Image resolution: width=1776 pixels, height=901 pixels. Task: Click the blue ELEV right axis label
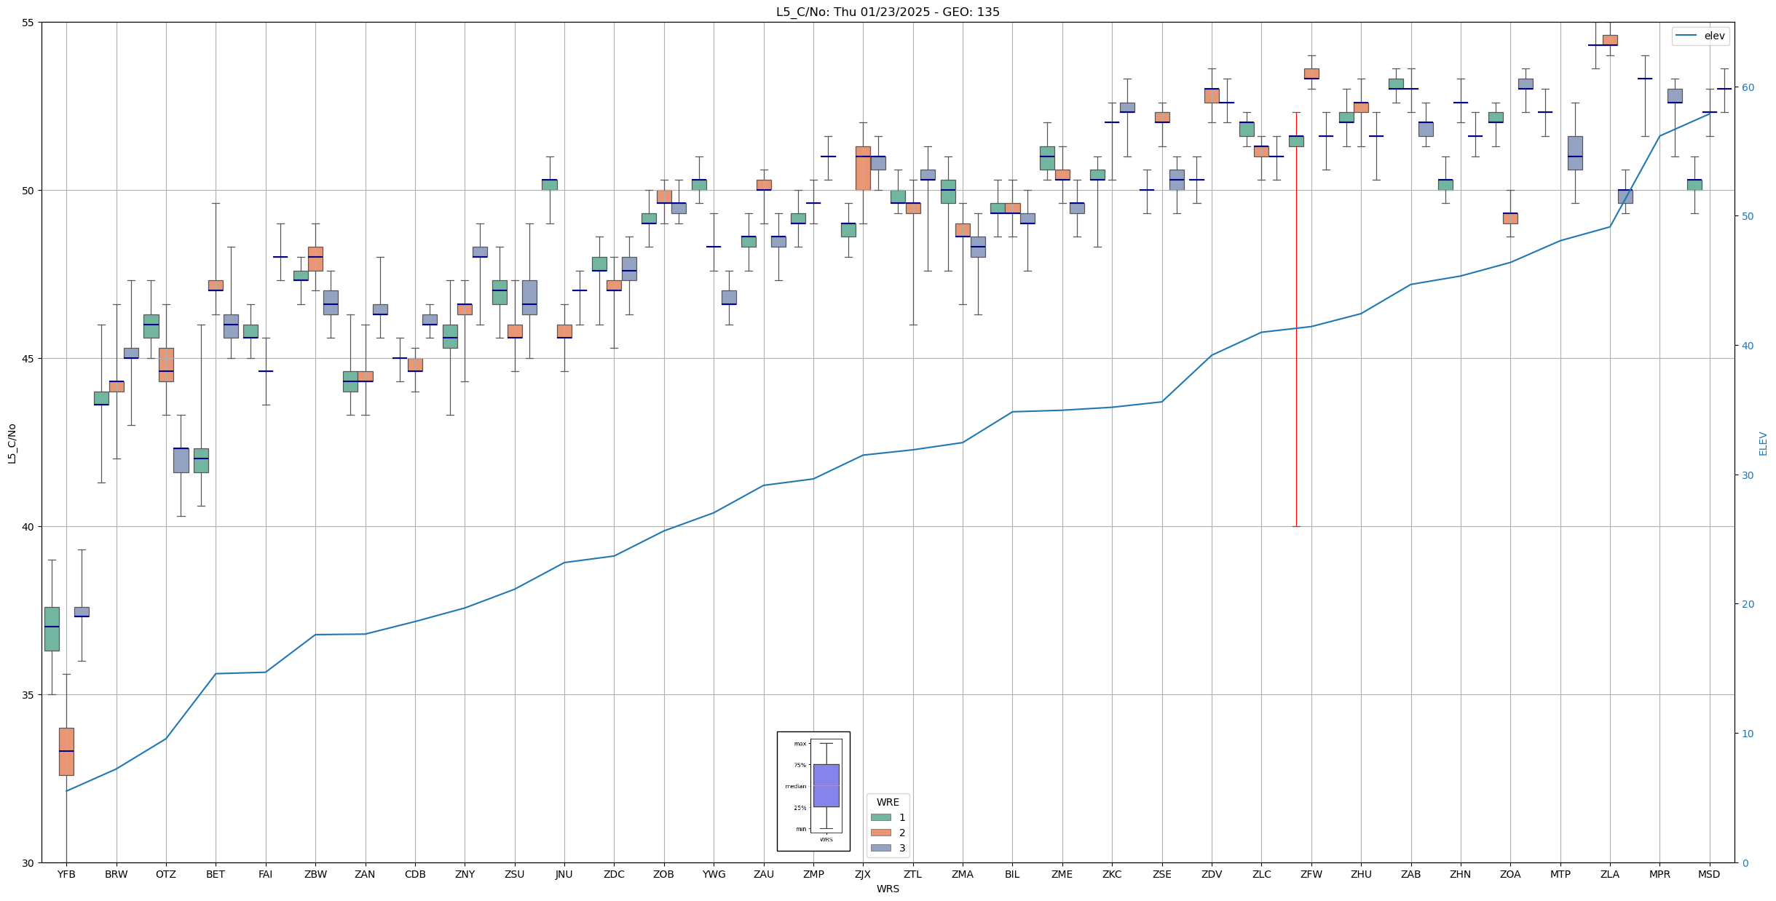pos(1763,443)
